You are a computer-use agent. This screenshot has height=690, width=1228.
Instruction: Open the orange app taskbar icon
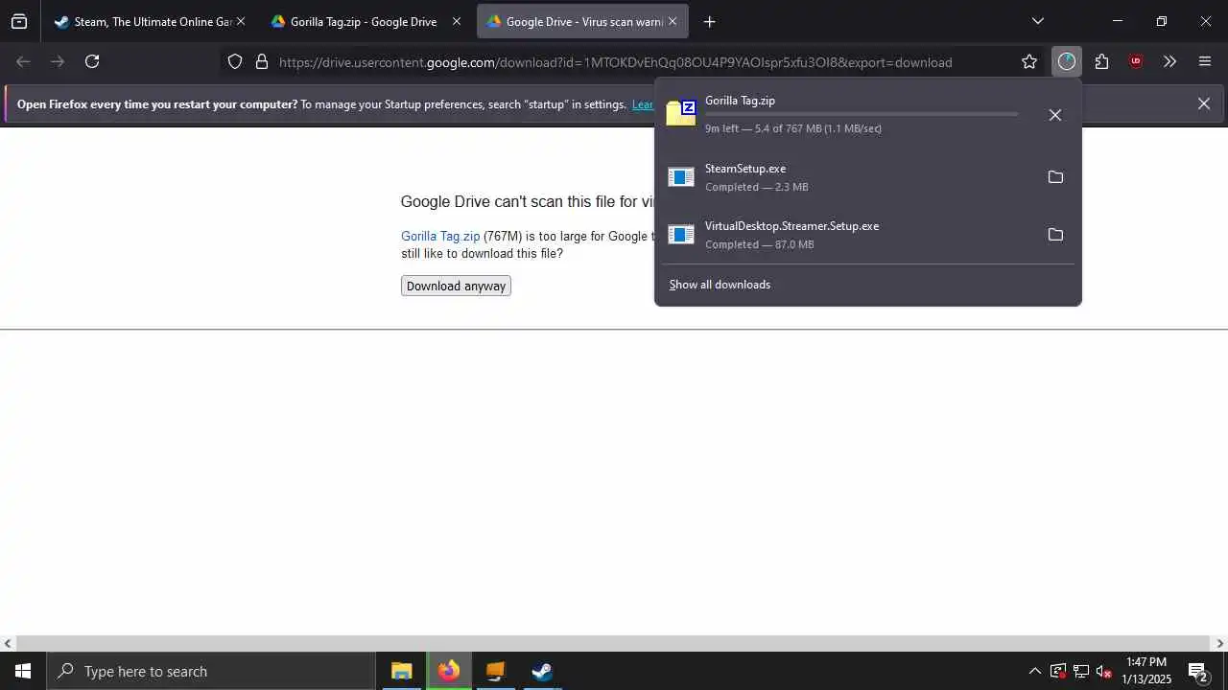495,671
